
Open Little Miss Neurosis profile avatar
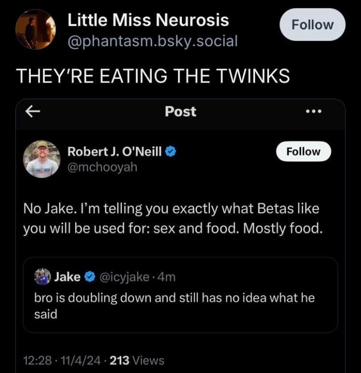[x=36, y=29]
